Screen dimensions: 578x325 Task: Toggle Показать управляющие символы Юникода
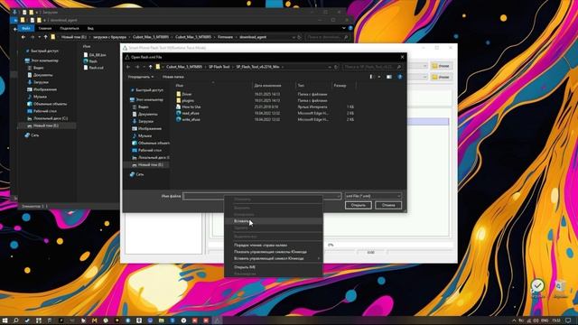click(273, 252)
